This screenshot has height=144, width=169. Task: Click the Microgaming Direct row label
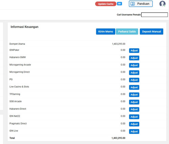[x=20, y=72]
